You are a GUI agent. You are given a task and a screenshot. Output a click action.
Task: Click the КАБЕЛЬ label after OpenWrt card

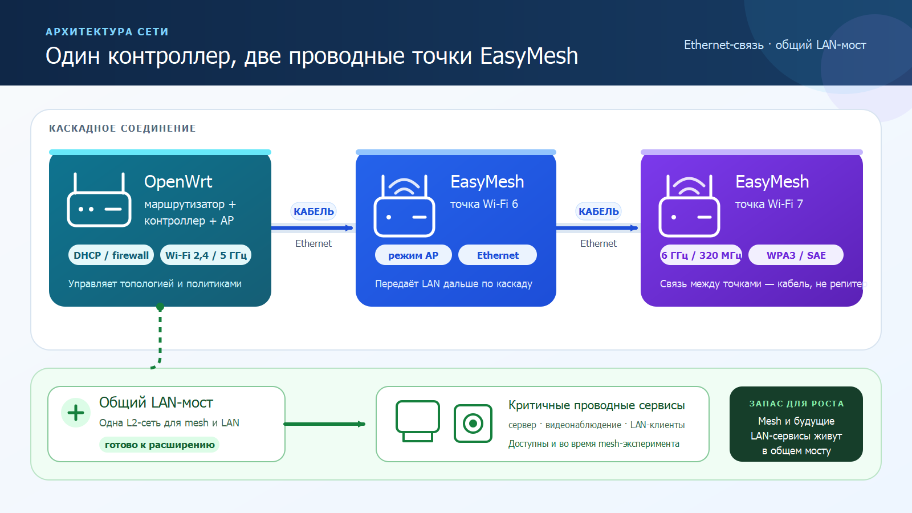[x=313, y=211]
